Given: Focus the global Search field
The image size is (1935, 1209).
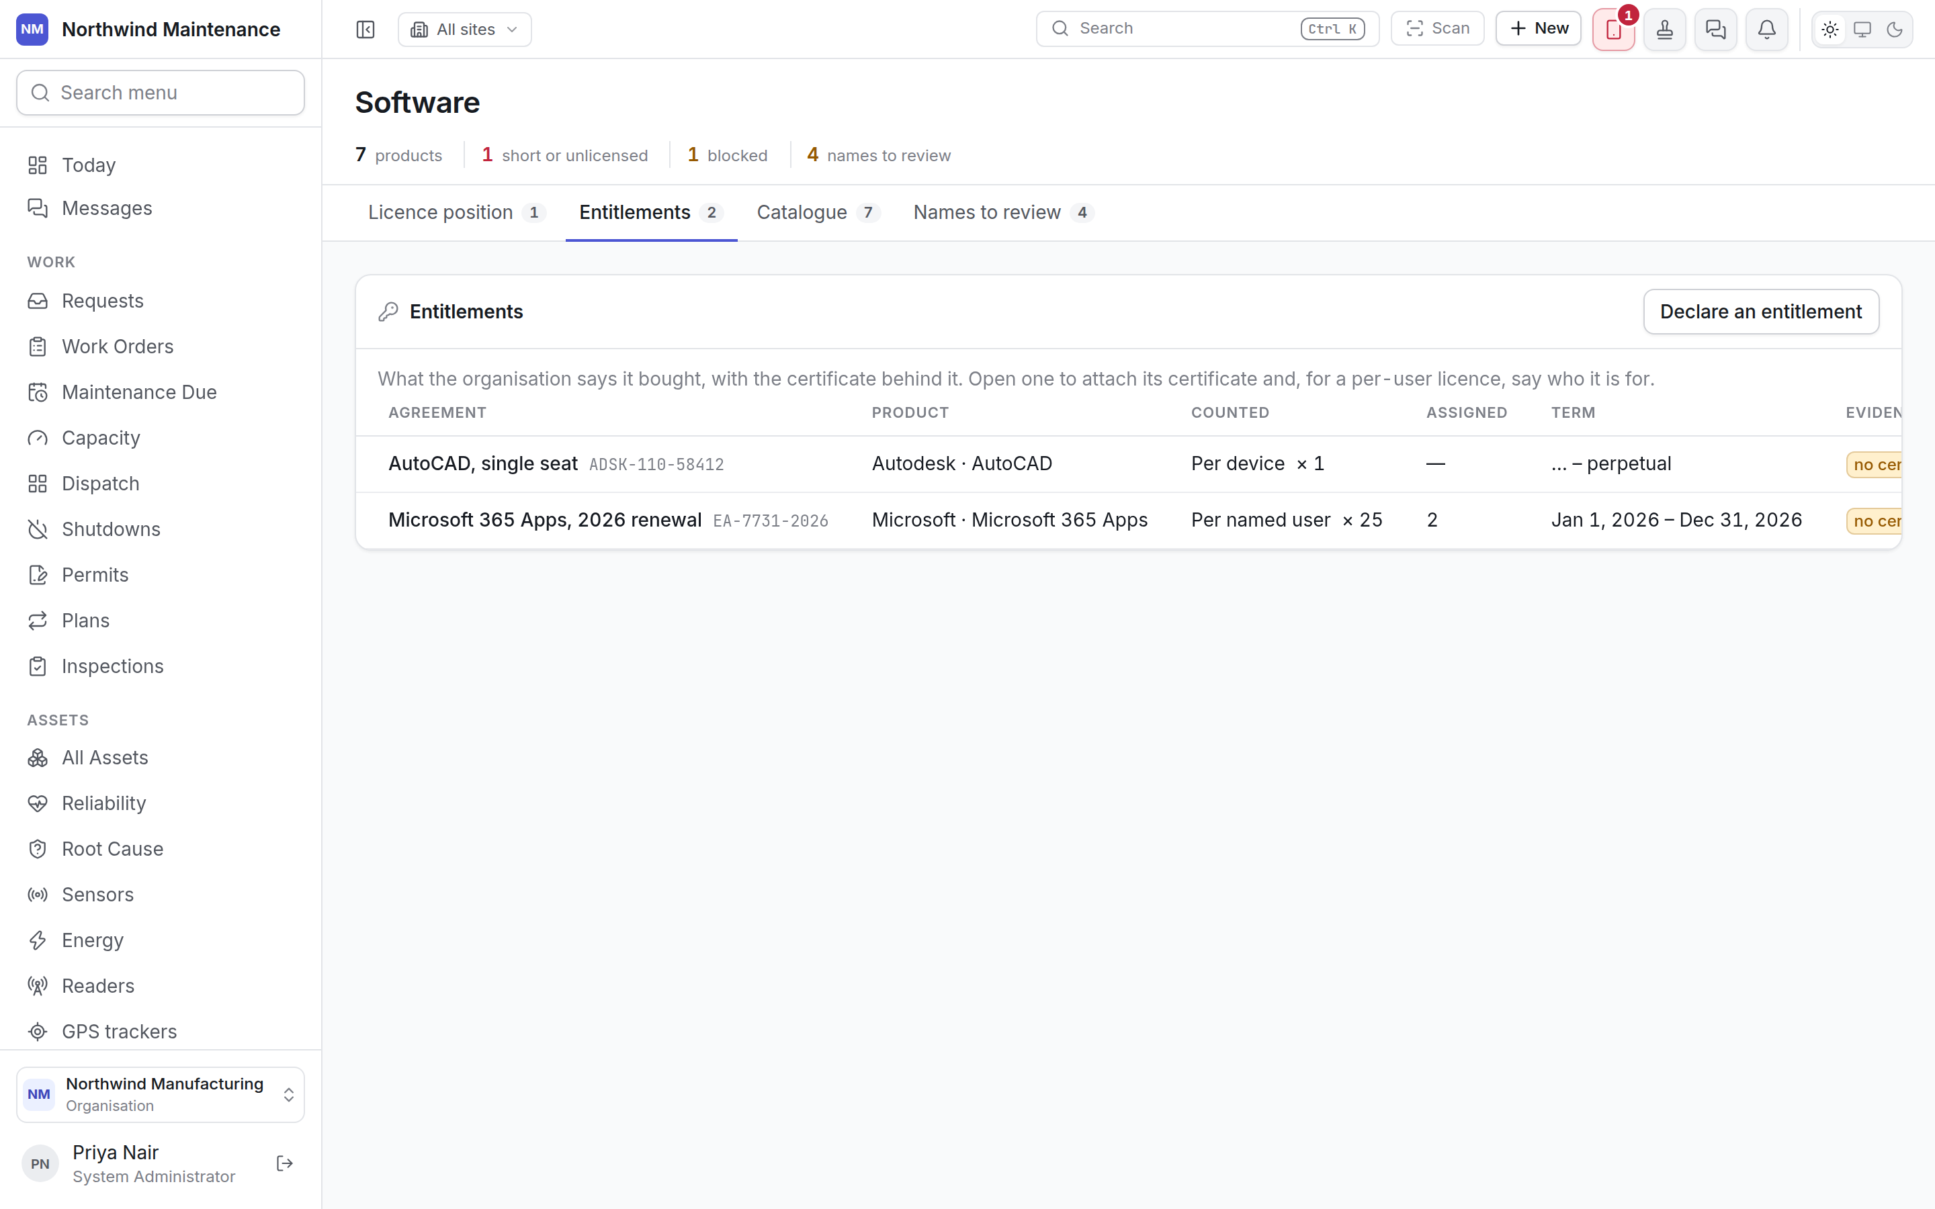Looking at the screenshot, I should pyautogui.click(x=1207, y=29).
